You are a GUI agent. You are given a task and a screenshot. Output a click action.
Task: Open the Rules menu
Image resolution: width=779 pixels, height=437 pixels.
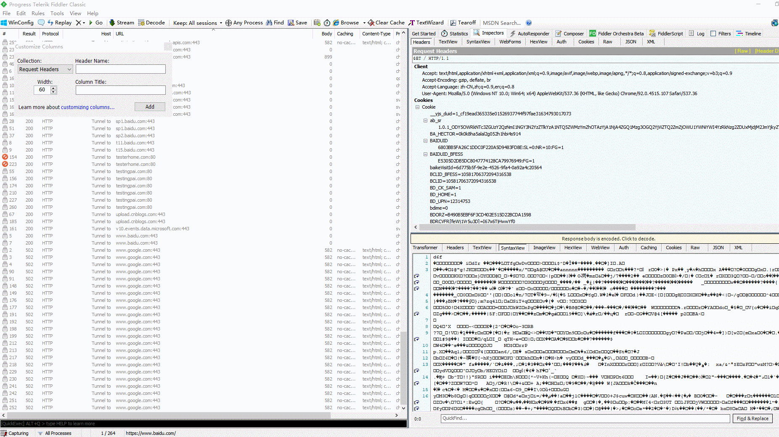pos(38,13)
